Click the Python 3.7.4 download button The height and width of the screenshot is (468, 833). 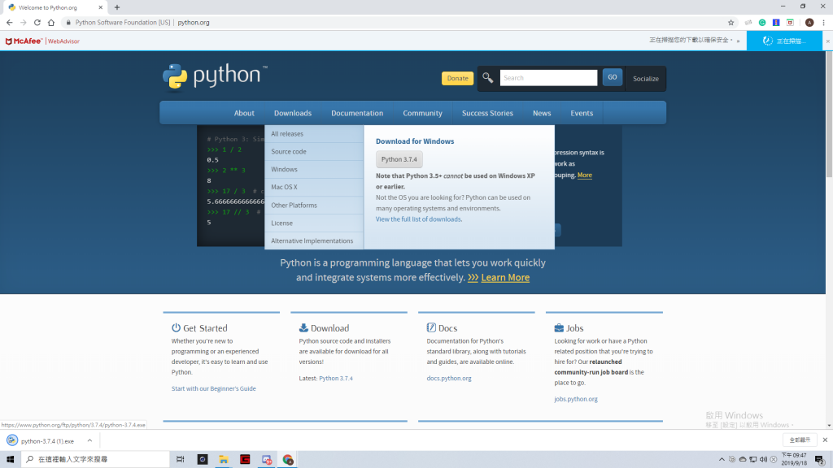point(399,159)
